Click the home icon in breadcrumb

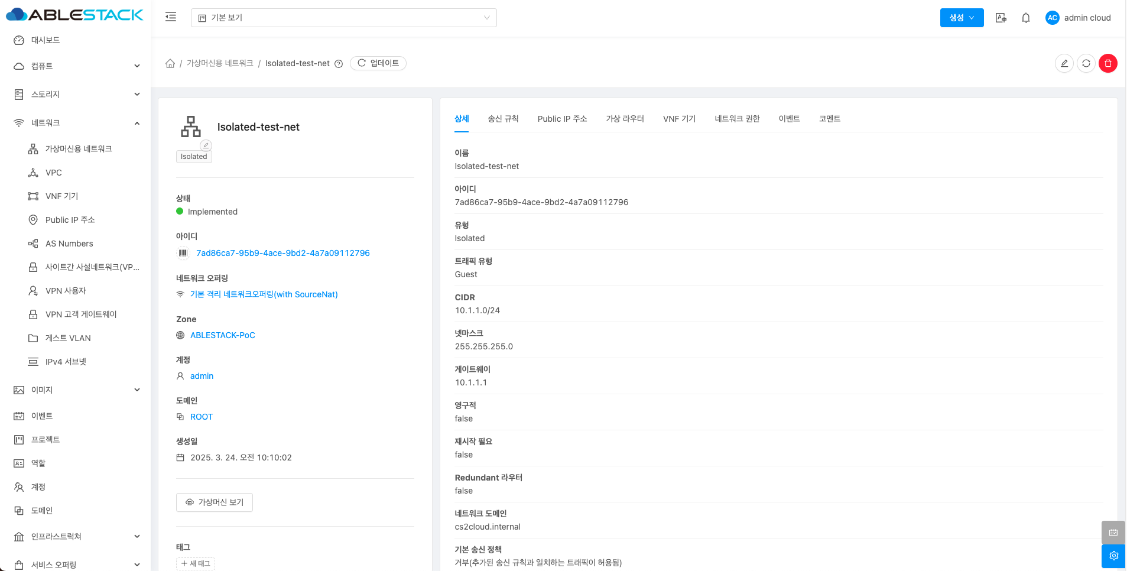click(x=170, y=63)
